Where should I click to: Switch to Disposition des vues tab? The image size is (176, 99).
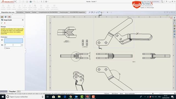[8, 12]
